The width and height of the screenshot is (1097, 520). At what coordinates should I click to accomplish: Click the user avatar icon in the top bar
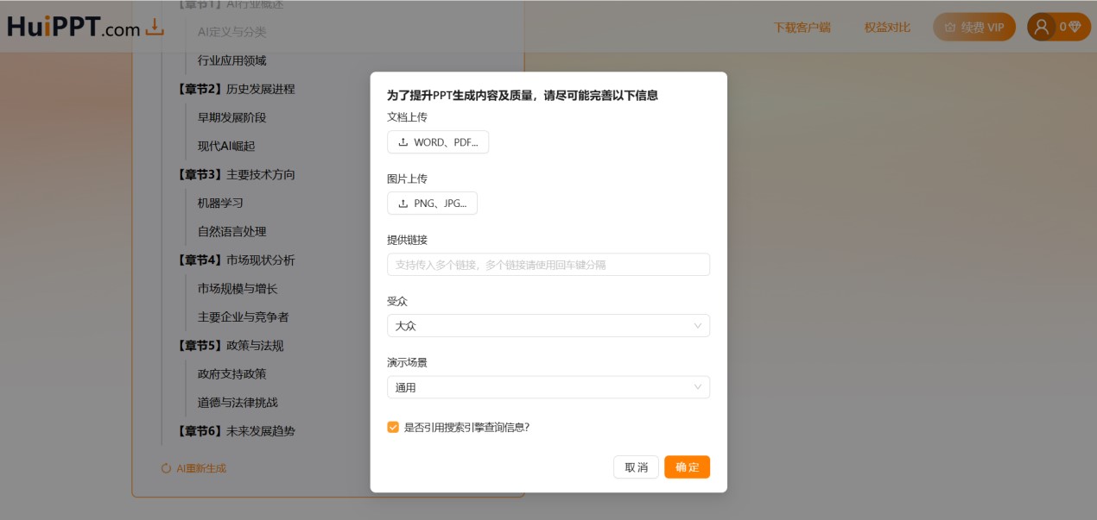1040,26
